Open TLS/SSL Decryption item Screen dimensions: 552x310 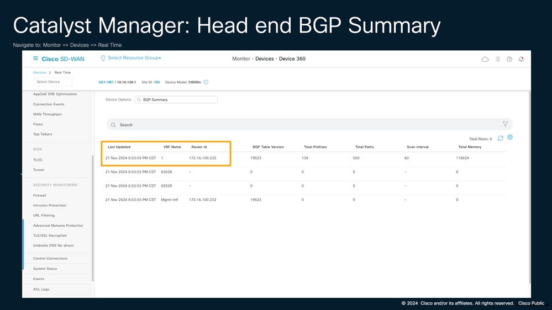(50, 236)
